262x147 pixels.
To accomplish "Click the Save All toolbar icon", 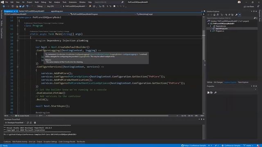I will [x=23, y=7].
